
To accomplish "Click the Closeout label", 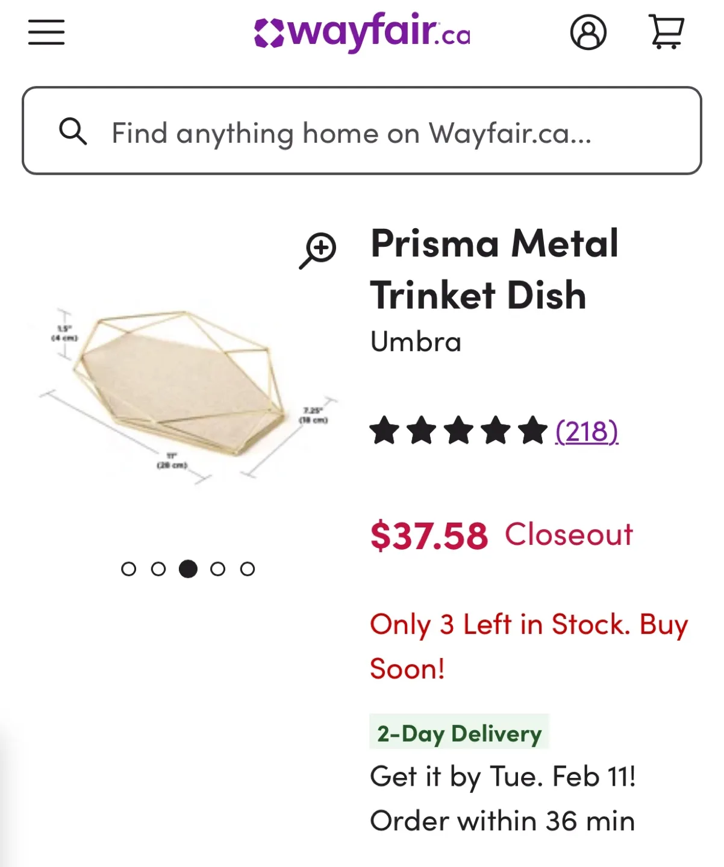I will coord(569,534).
